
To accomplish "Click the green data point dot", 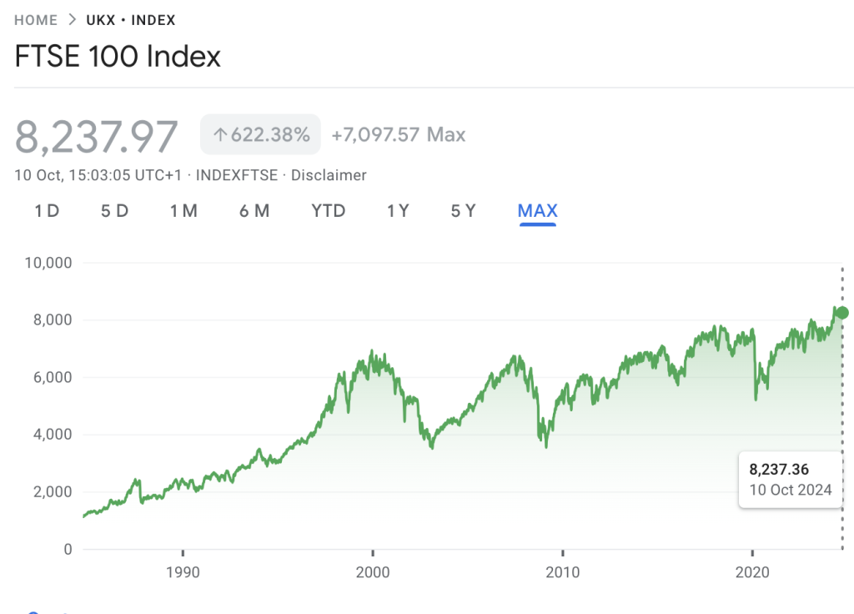I will [842, 313].
